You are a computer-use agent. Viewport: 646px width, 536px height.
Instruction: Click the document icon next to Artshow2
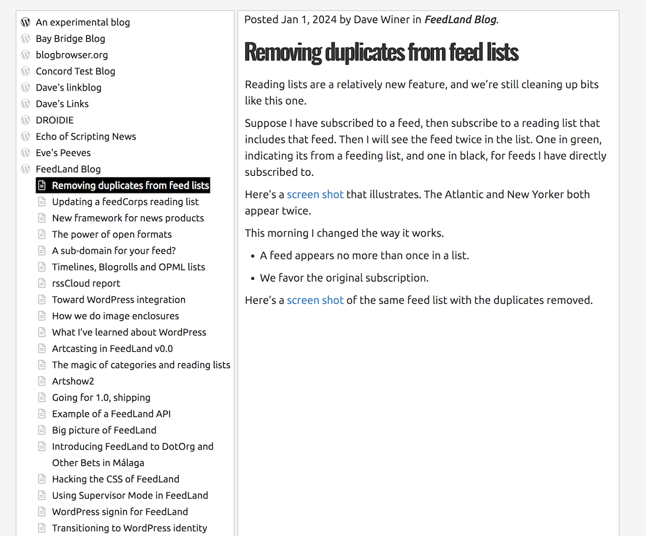point(42,381)
